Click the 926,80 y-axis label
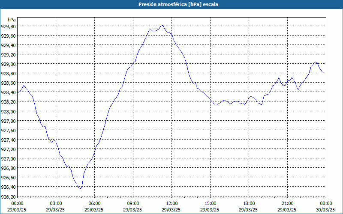The height and width of the screenshot is (214, 343). 8,168
